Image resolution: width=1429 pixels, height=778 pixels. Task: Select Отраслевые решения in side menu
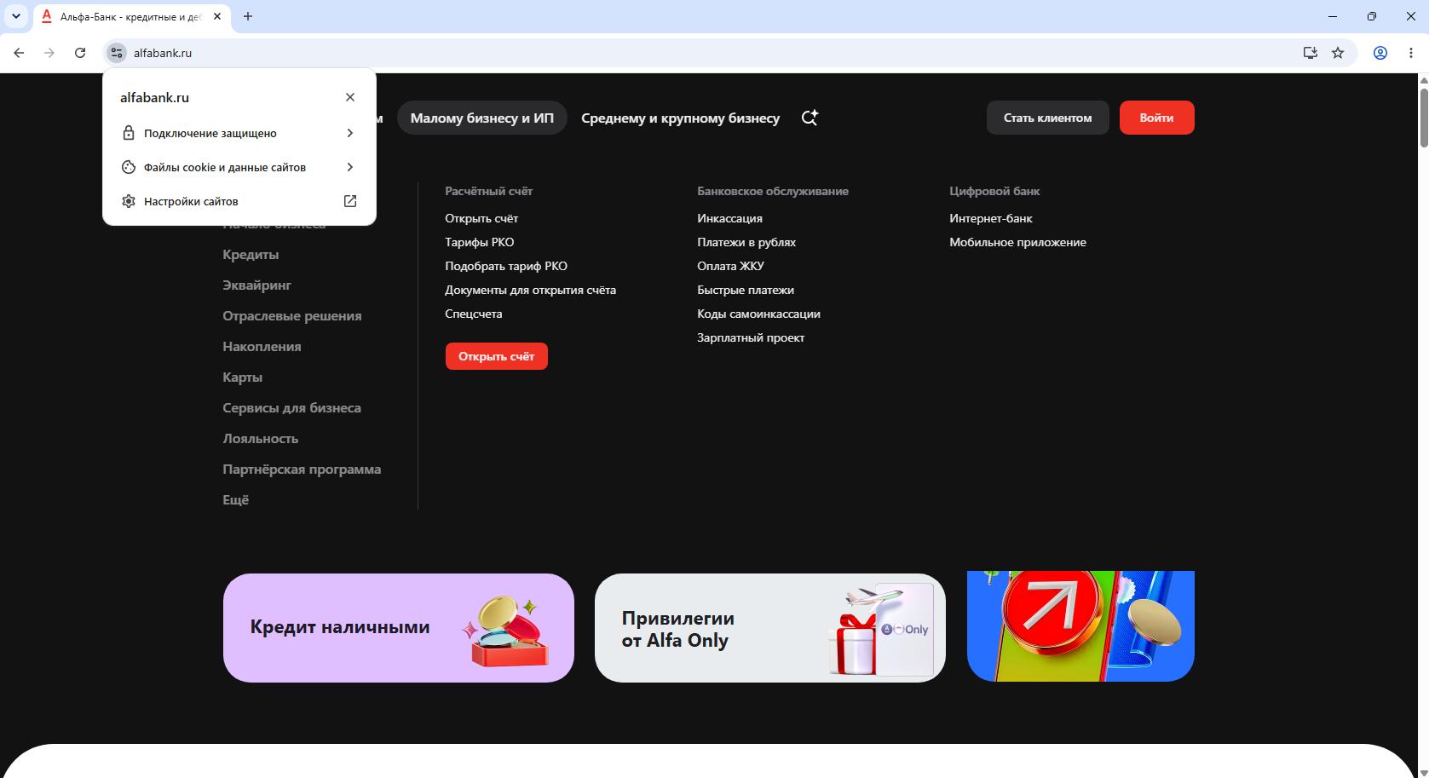pyautogui.click(x=292, y=316)
